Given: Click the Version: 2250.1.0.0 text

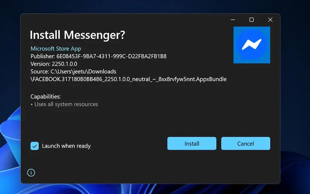Looking at the screenshot, I should 54,64.
